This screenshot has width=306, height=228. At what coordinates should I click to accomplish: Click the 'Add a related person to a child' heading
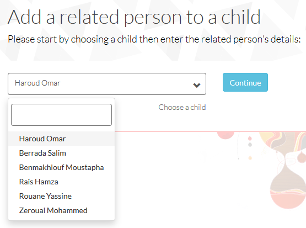point(134,17)
